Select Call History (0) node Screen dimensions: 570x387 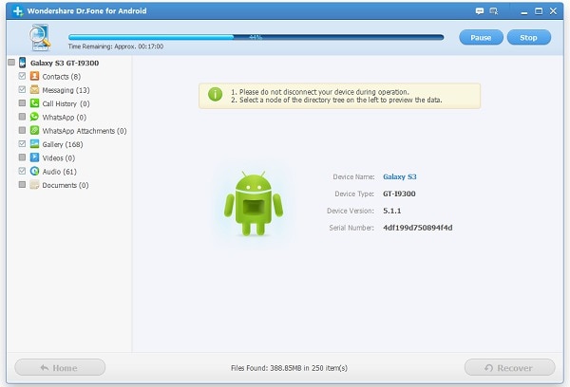click(66, 103)
